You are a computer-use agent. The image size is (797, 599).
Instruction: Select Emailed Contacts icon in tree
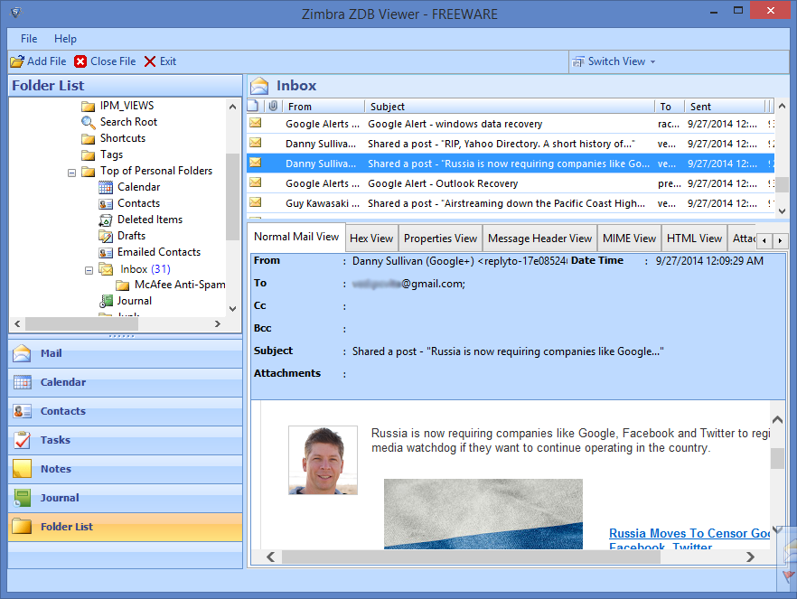(106, 252)
